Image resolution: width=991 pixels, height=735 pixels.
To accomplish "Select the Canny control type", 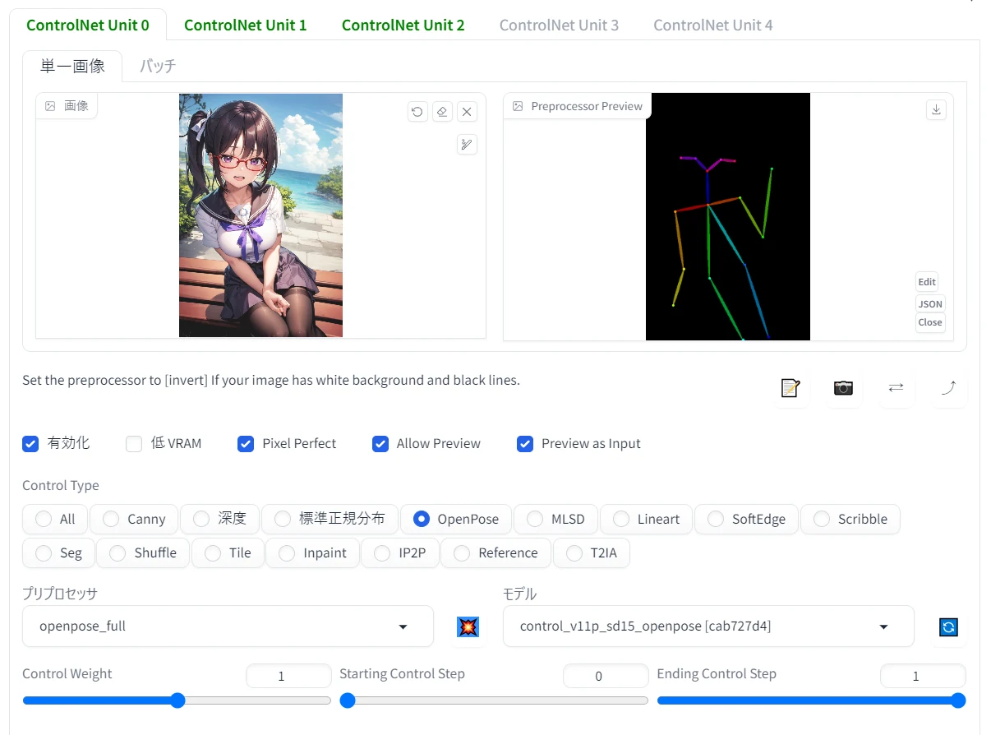I will [134, 519].
